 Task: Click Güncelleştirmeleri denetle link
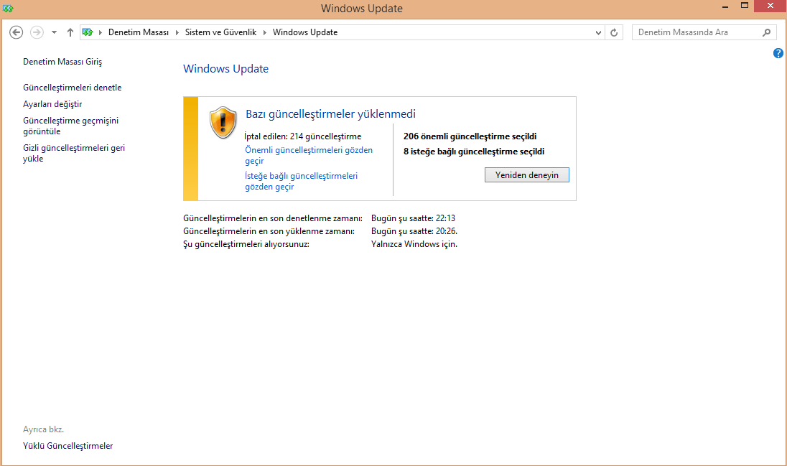pos(73,88)
